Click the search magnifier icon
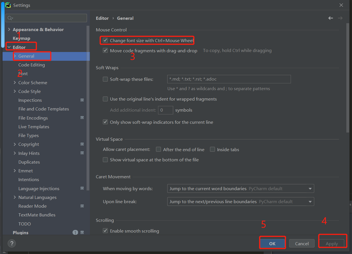This screenshot has width=352, height=254. pos(10,18)
